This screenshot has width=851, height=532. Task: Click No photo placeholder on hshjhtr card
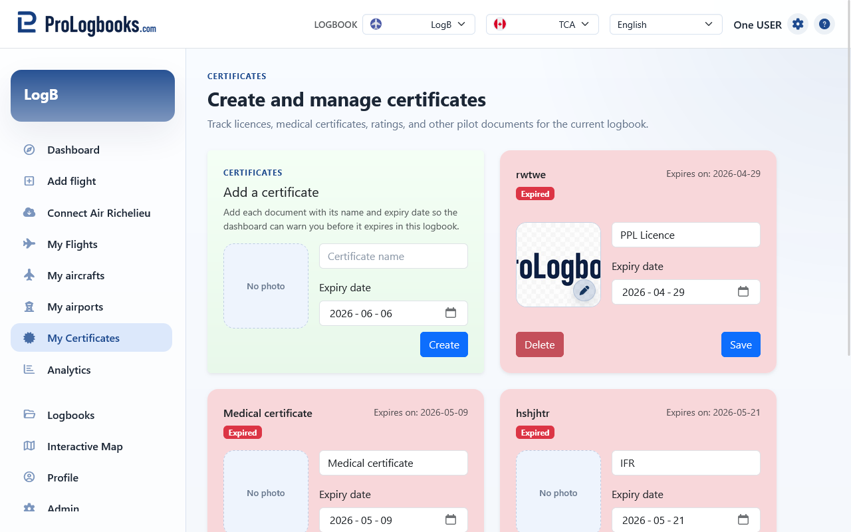(558, 493)
